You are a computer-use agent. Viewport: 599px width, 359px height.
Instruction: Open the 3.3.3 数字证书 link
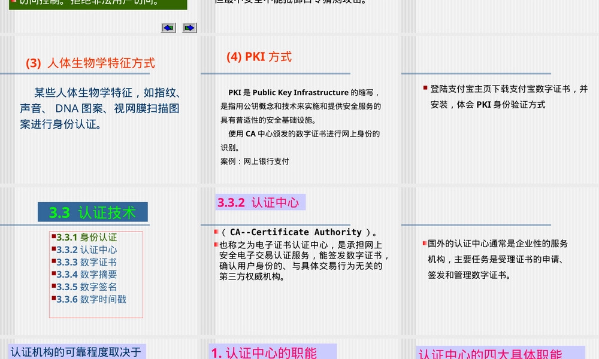[87, 262]
